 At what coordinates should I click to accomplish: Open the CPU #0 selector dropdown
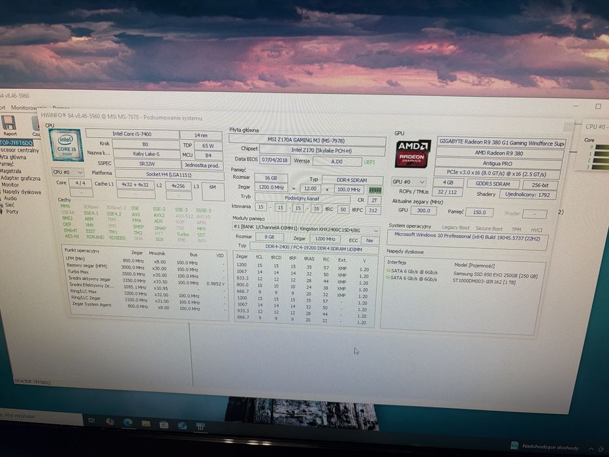tap(68, 172)
